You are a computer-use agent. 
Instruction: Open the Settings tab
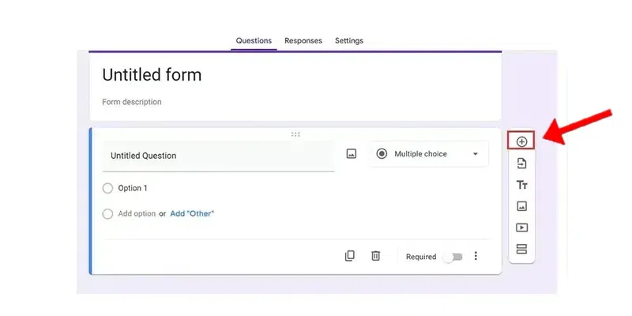[x=349, y=40]
